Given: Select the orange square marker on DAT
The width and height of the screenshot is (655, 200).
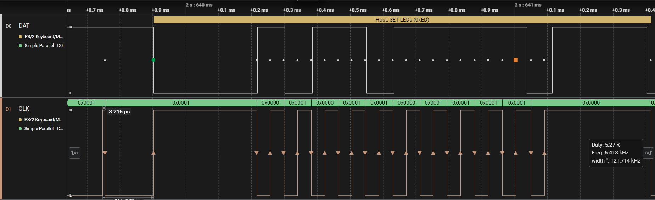Looking at the screenshot, I should (x=516, y=60).
